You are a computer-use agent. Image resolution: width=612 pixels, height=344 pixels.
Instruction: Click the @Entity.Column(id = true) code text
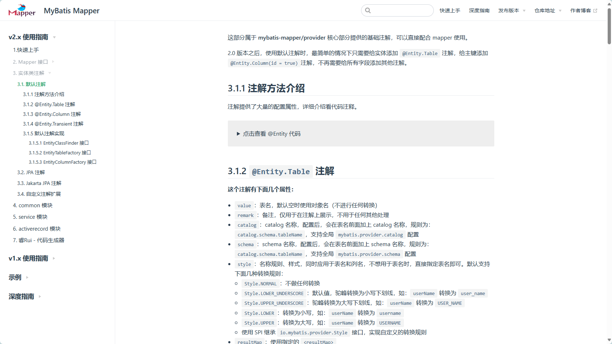[x=264, y=63]
